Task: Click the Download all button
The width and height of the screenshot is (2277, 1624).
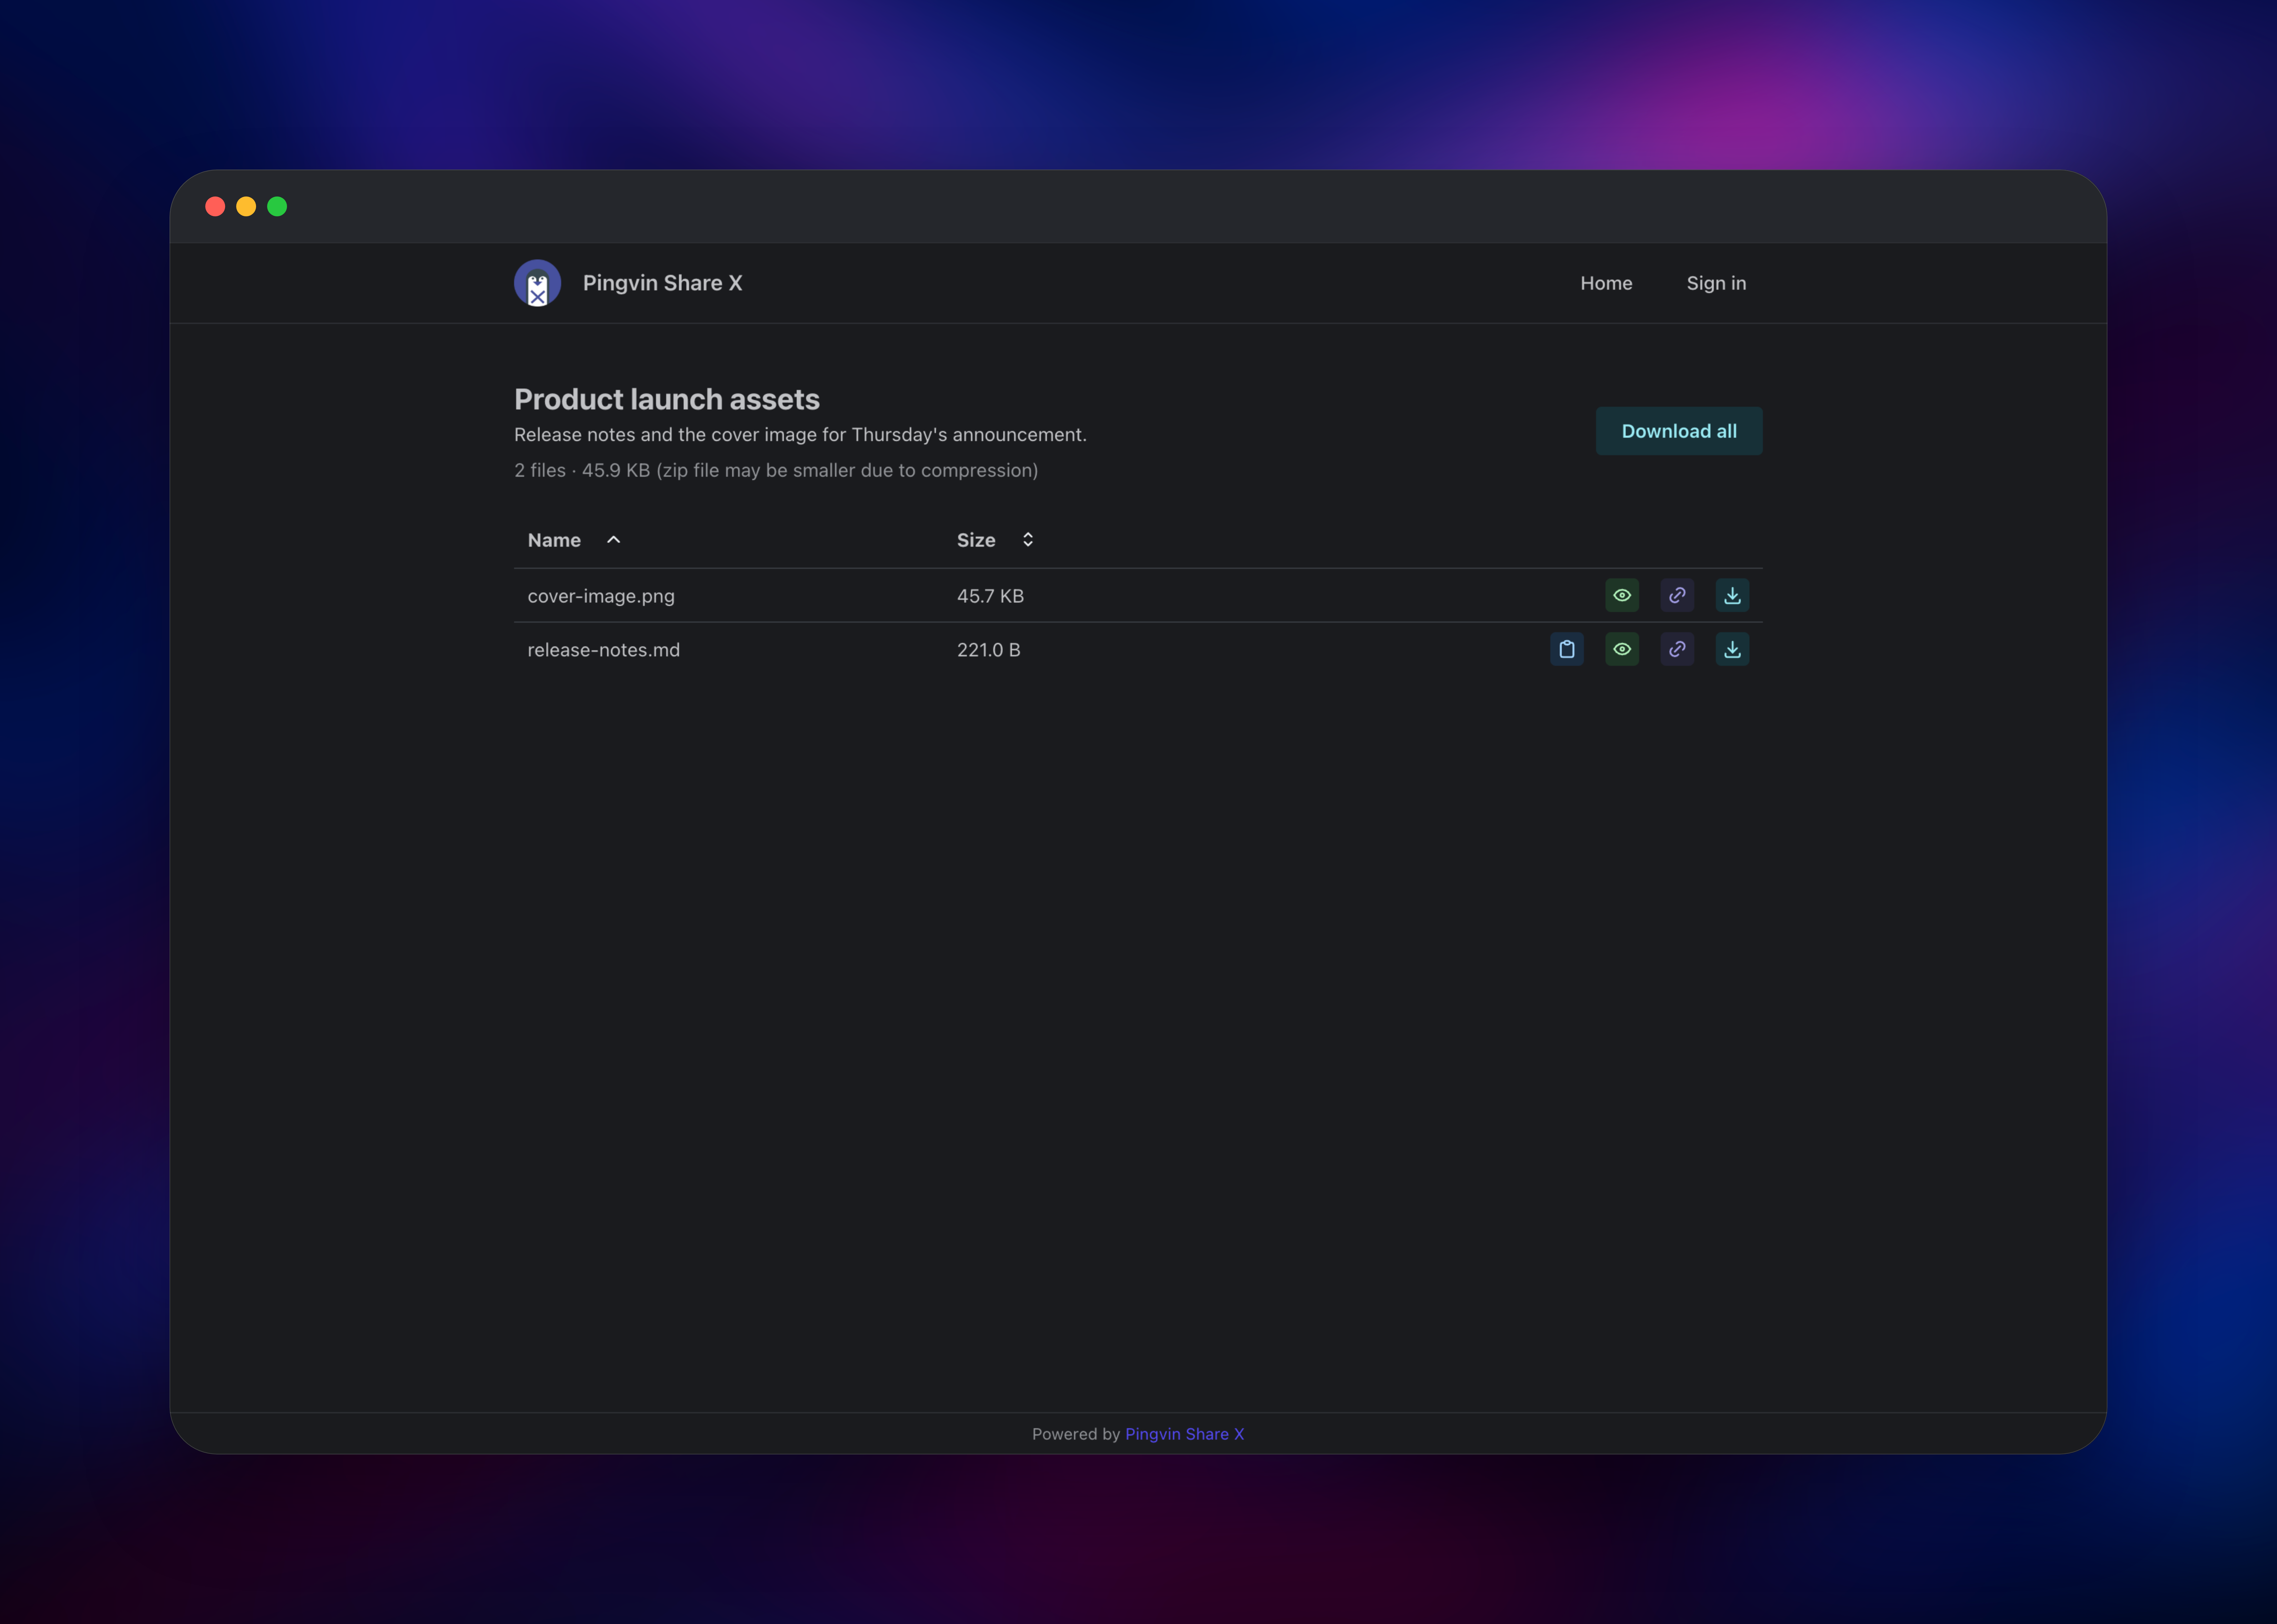Action: 1679,431
